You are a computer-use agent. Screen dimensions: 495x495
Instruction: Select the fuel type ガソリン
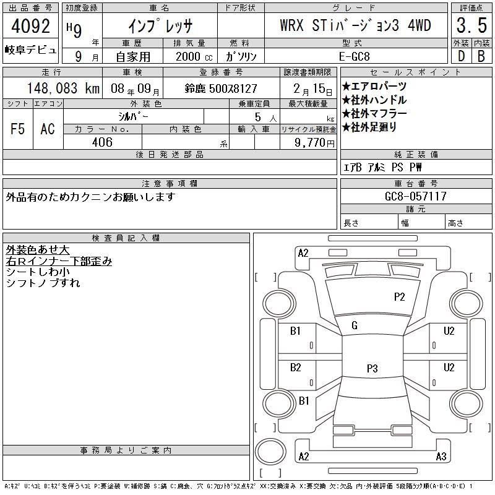tap(241, 56)
